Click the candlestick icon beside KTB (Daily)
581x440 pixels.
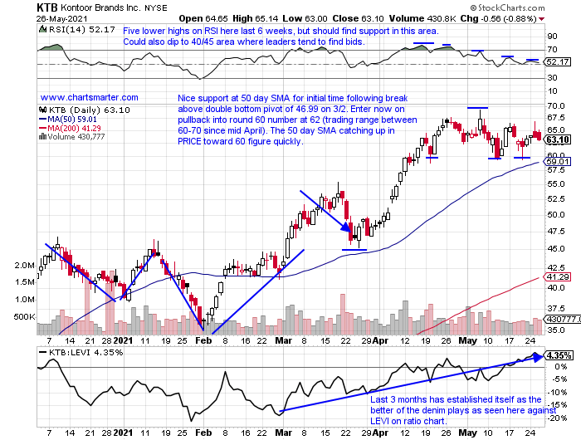(42, 110)
